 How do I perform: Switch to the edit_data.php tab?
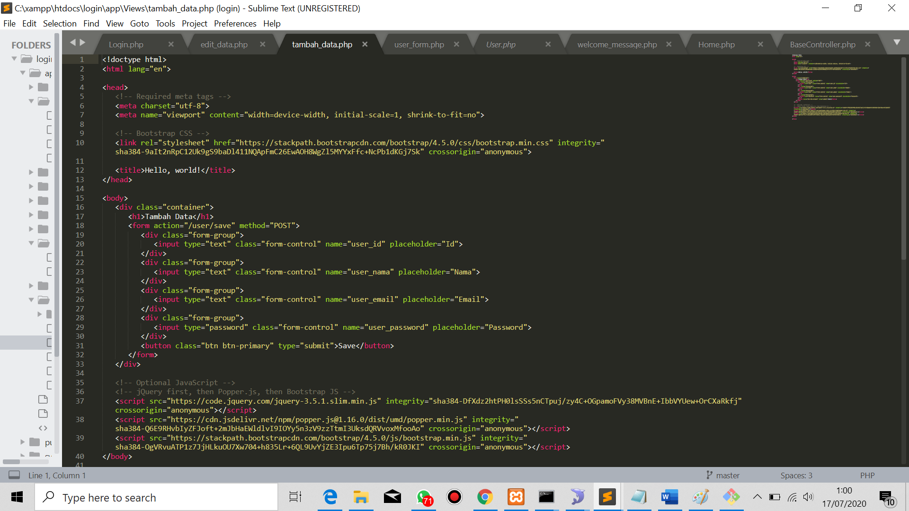coord(224,44)
